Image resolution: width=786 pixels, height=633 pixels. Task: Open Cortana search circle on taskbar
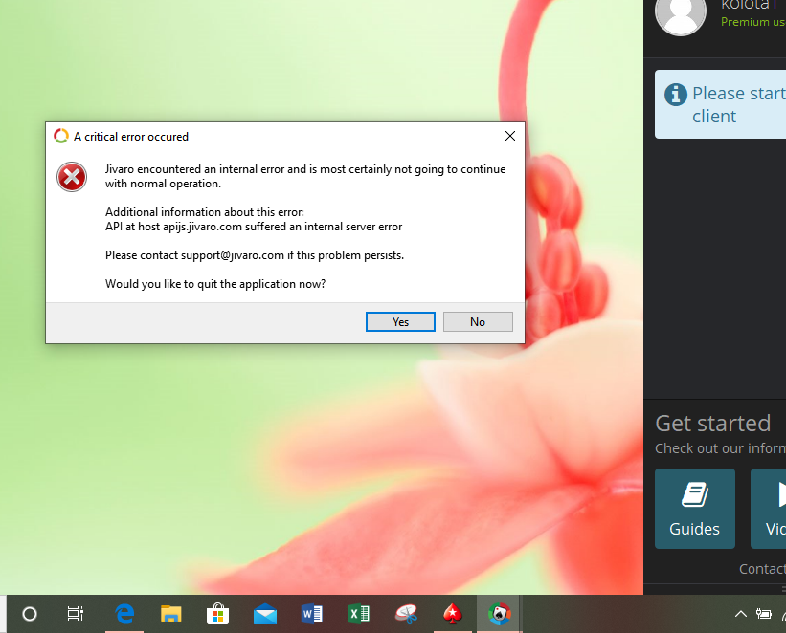(x=30, y=614)
